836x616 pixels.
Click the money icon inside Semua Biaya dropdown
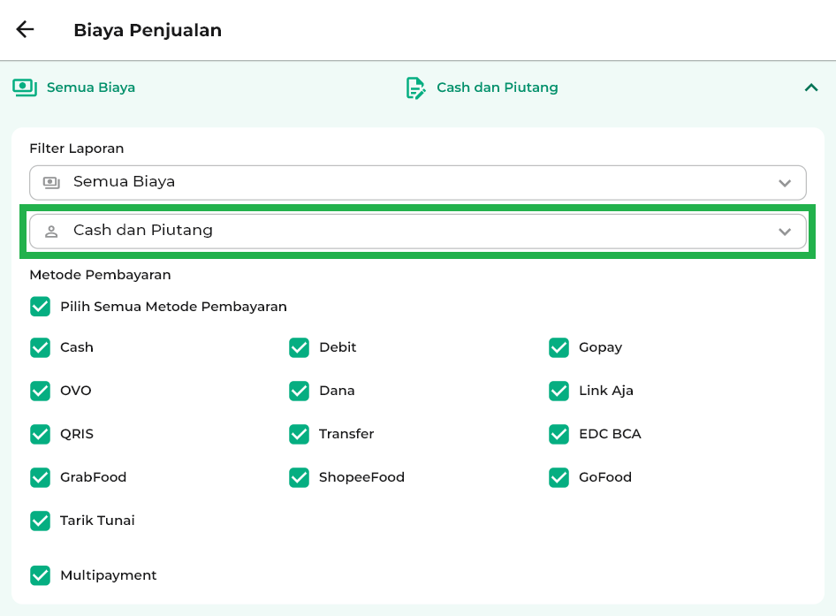point(51,182)
